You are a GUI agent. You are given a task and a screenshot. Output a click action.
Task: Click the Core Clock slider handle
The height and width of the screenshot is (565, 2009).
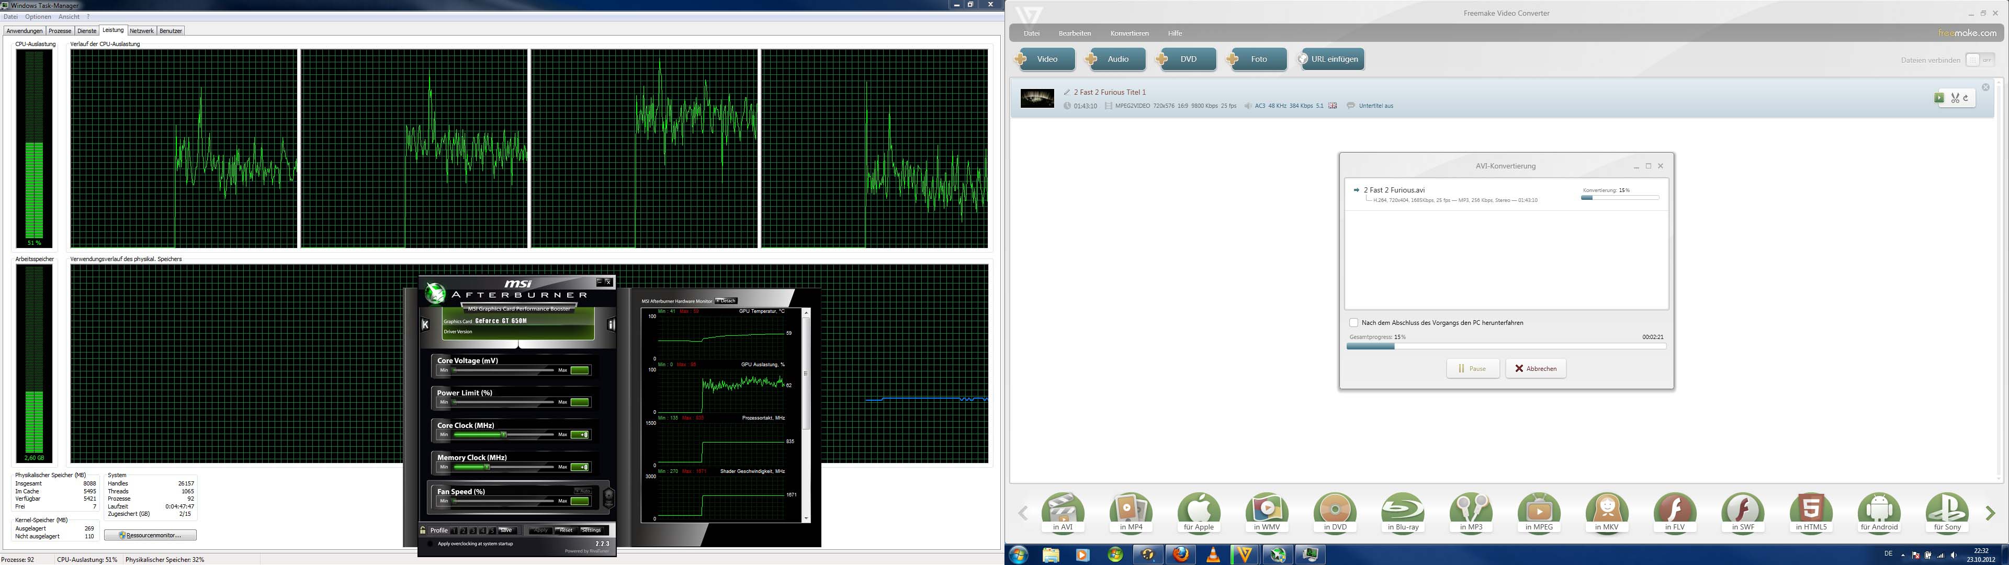[x=504, y=435]
